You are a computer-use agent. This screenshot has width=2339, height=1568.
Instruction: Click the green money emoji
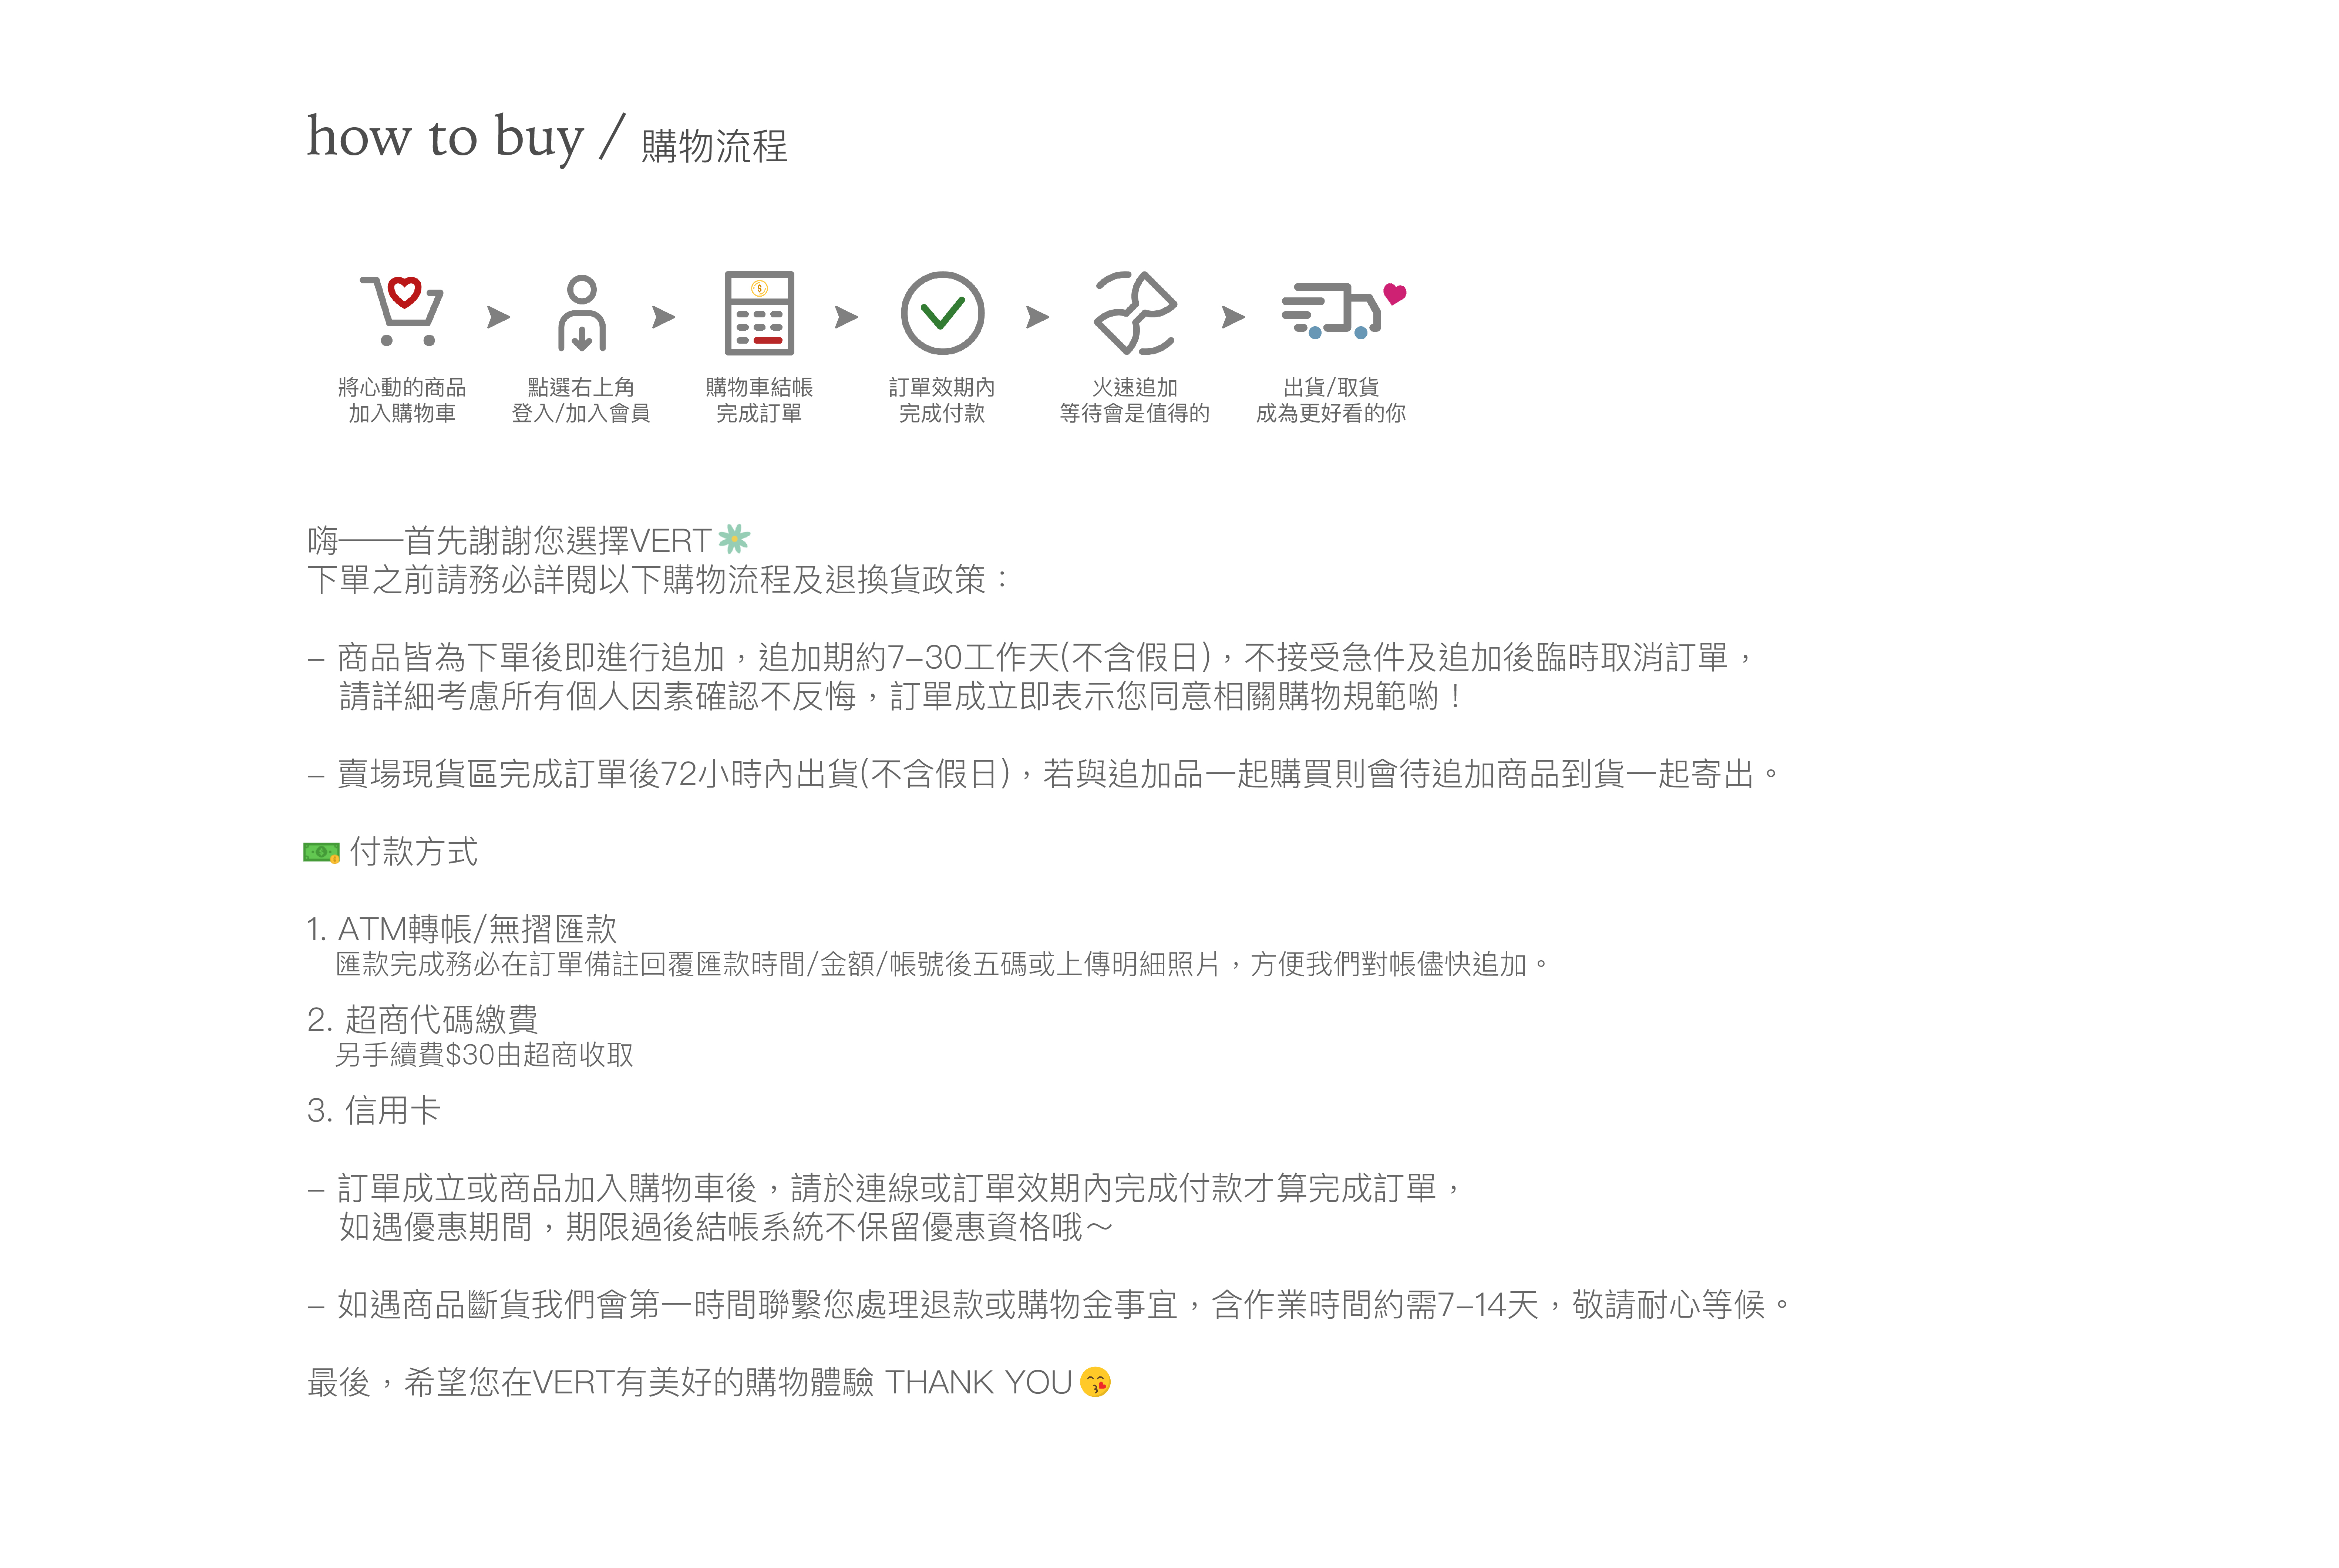(321, 852)
